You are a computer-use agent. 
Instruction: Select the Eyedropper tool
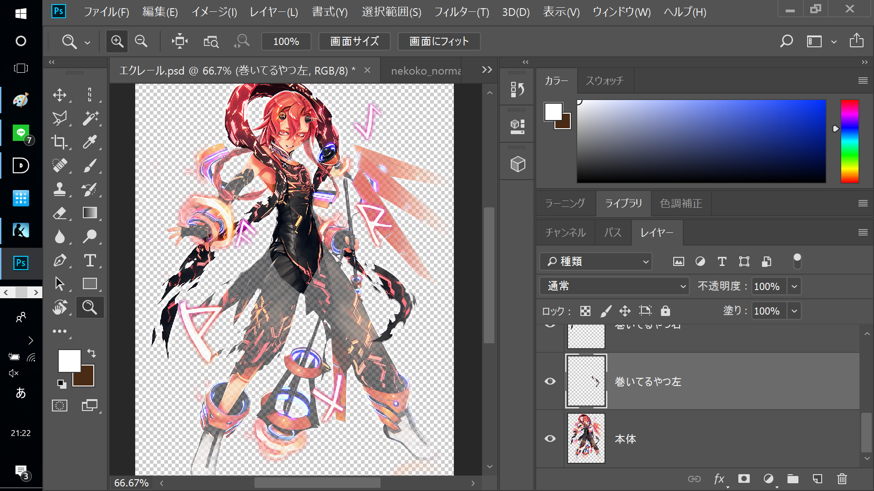[90, 142]
